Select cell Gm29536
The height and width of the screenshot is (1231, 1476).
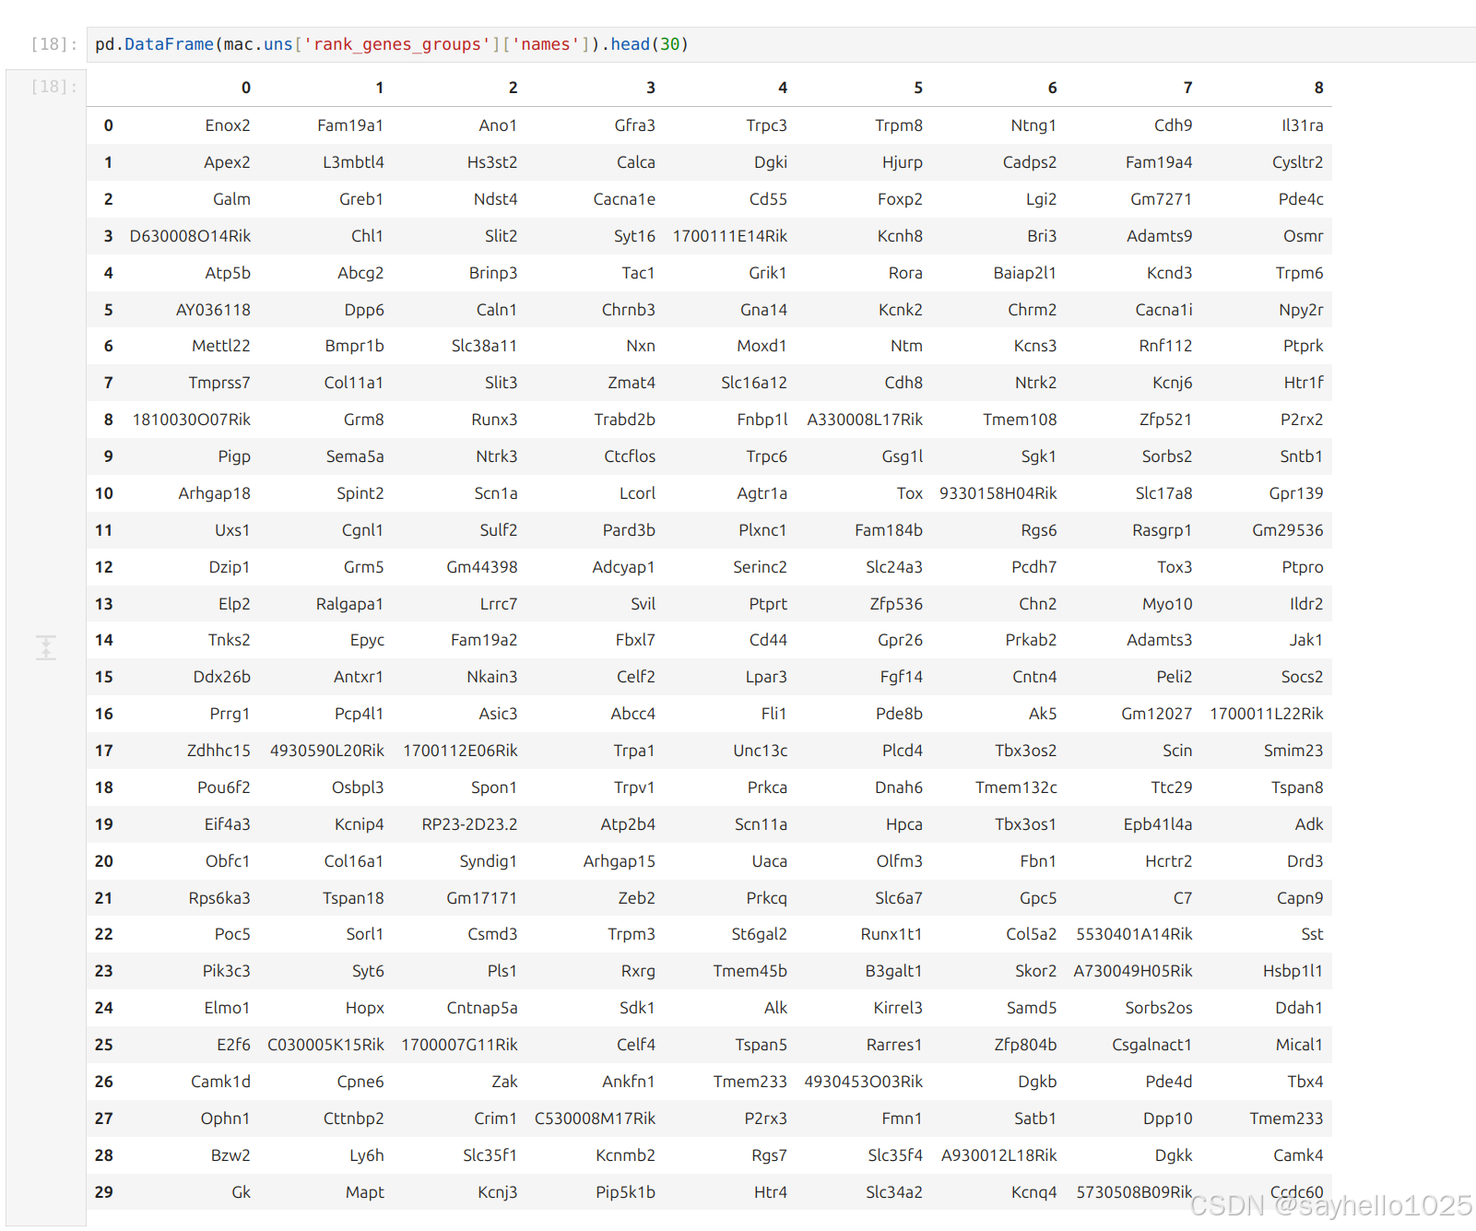point(1287,530)
